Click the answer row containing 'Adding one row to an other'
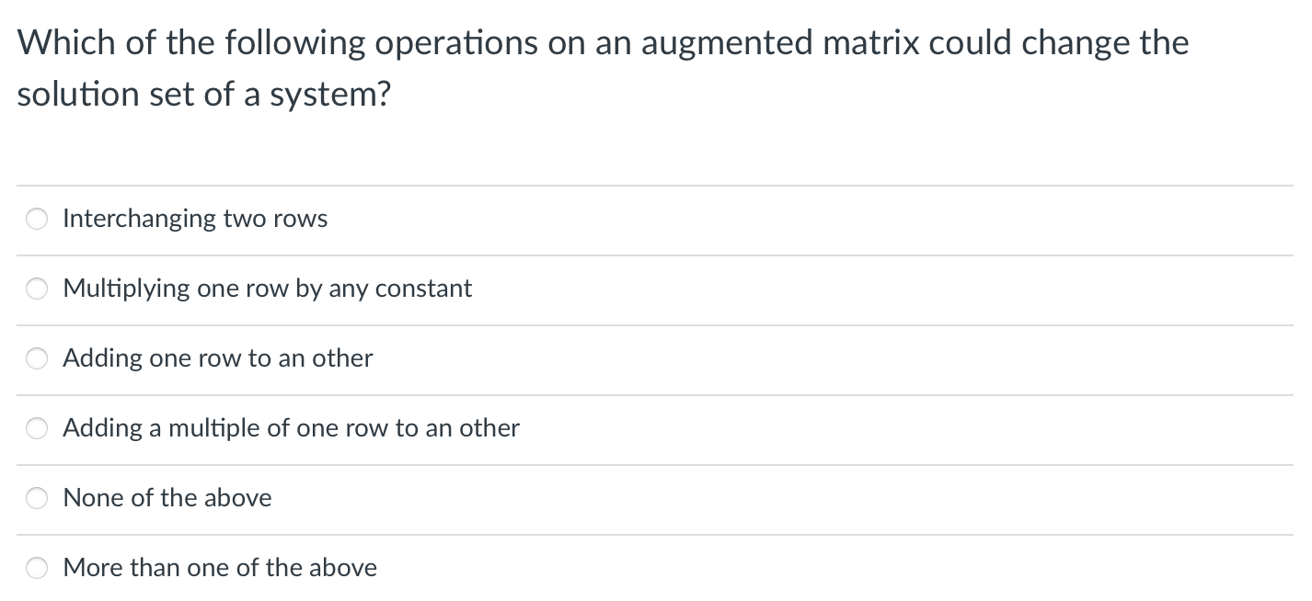 (x=217, y=358)
